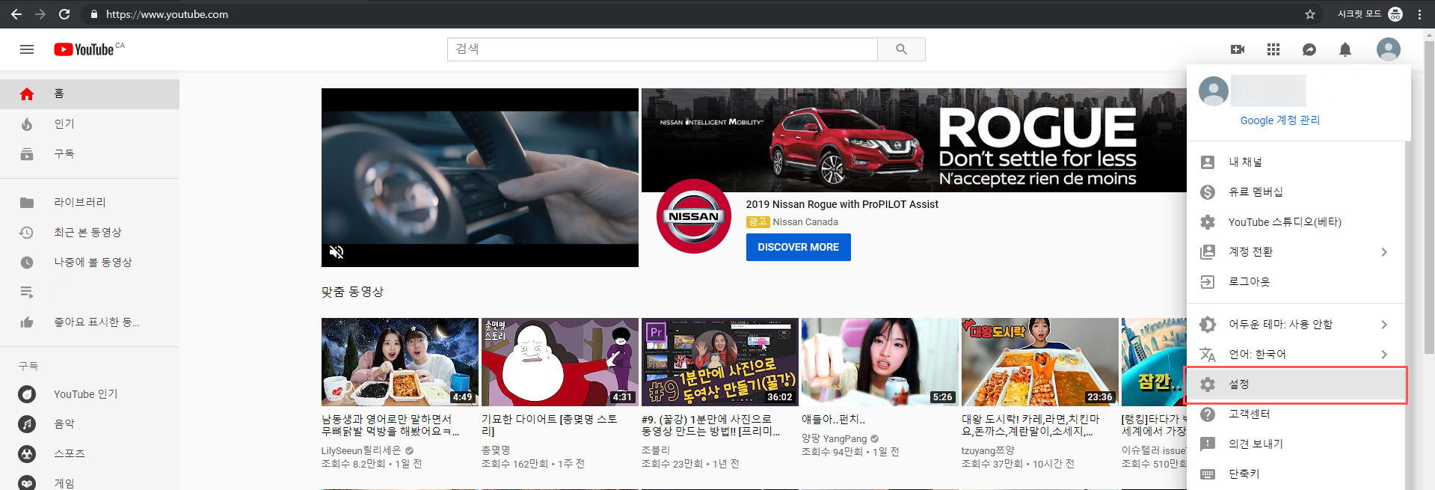
Task: Click the Google 계정 관리 link
Action: 1279,120
